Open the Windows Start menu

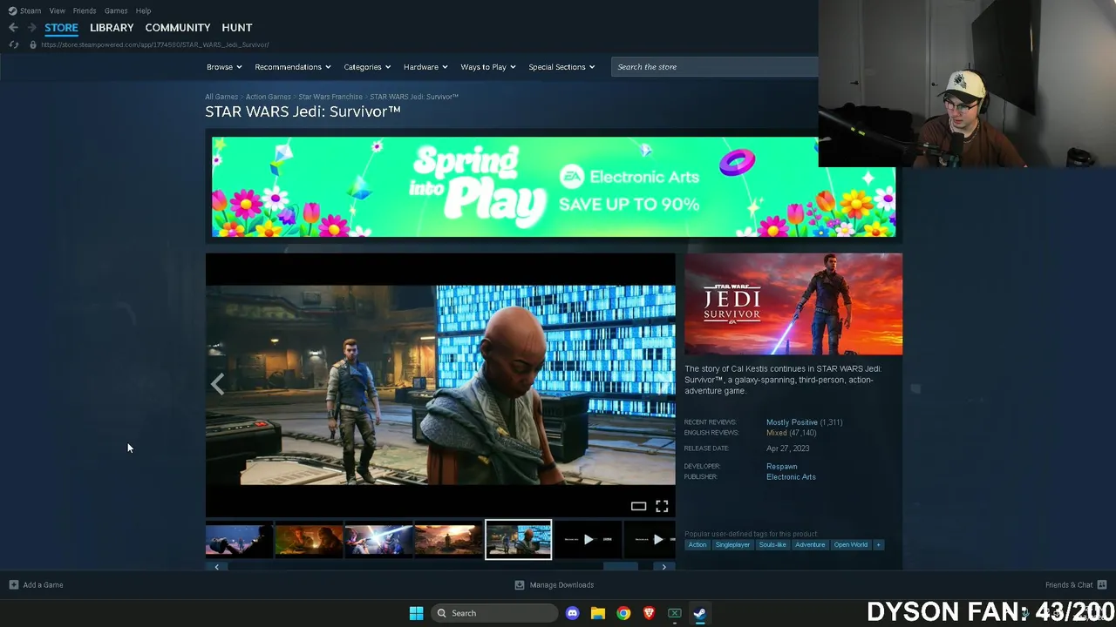(416, 613)
